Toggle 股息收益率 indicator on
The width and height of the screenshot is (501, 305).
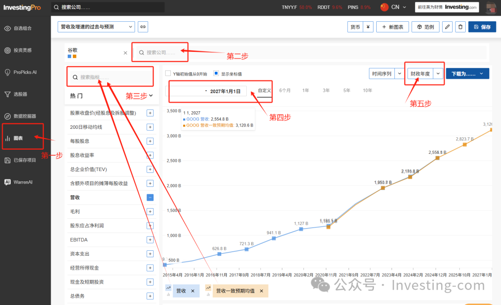150,155
